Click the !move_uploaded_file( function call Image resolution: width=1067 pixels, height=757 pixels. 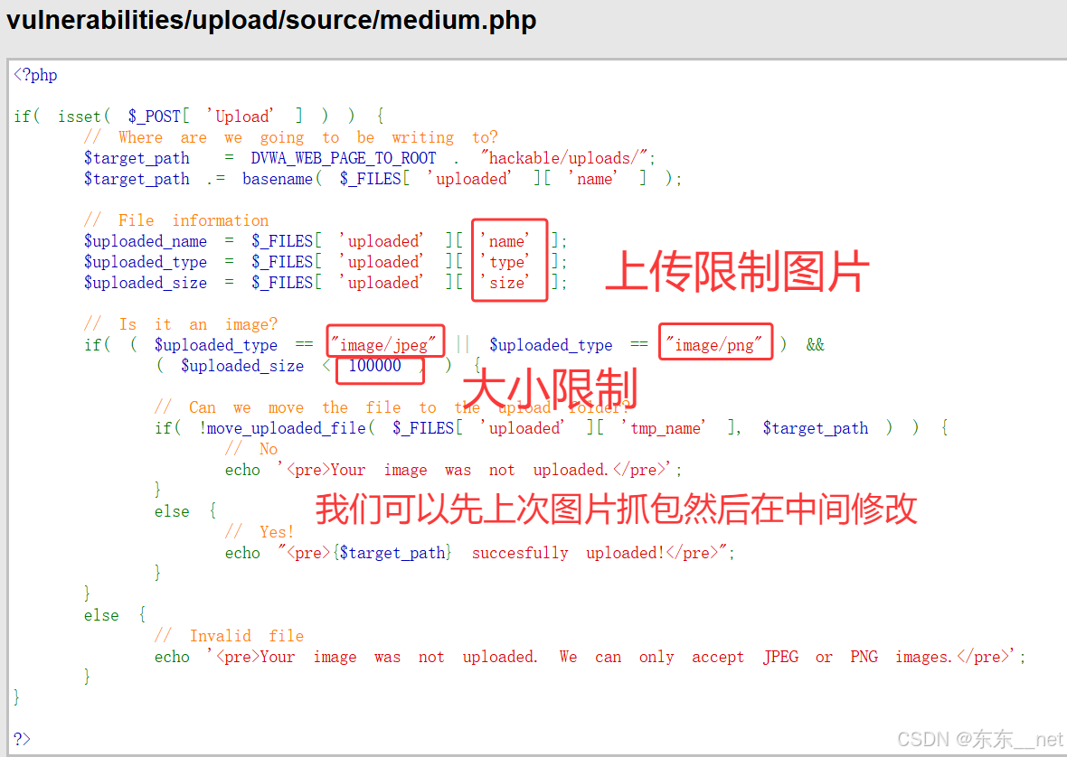[287, 428]
